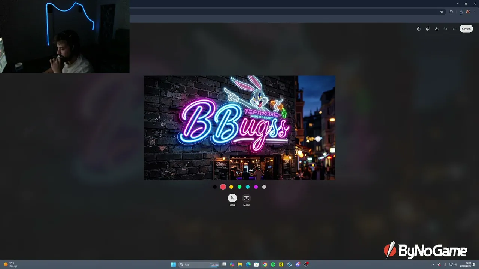Open the yellow S app on taskbar

click(x=281, y=265)
